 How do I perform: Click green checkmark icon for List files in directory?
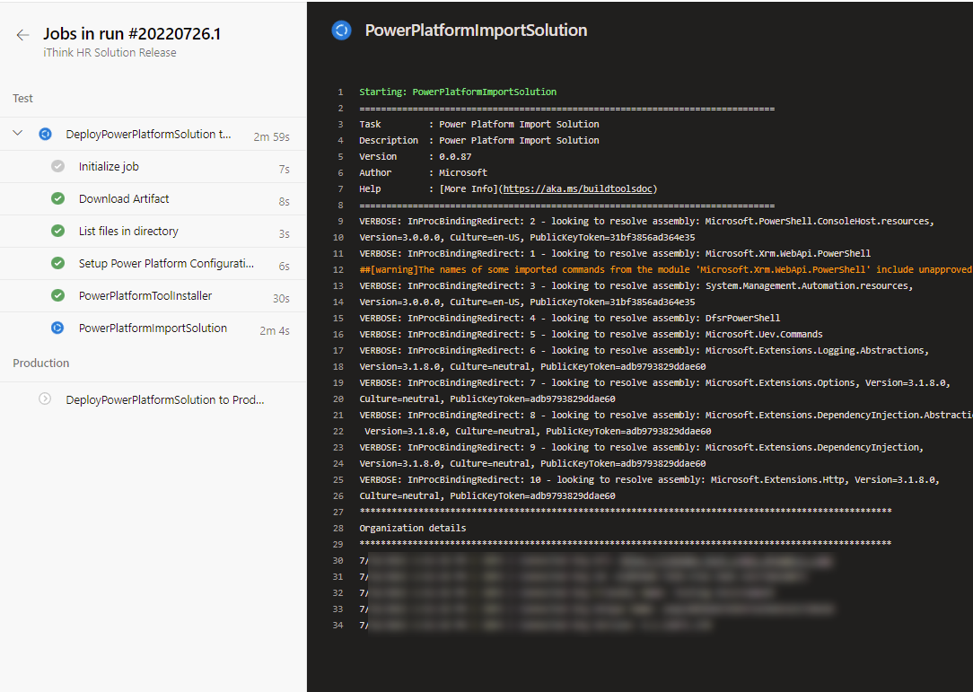coord(58,232)
